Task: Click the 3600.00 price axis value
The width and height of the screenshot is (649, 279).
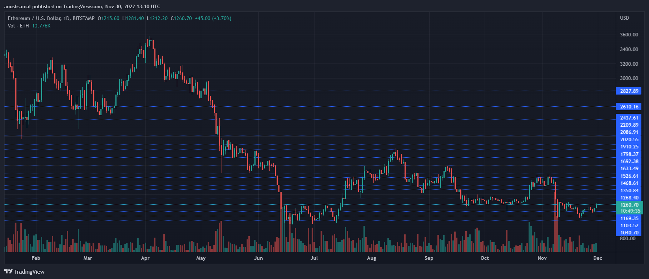Action: tap(629, 35)
